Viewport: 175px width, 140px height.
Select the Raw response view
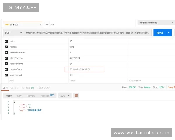click(x=19, y=96)
